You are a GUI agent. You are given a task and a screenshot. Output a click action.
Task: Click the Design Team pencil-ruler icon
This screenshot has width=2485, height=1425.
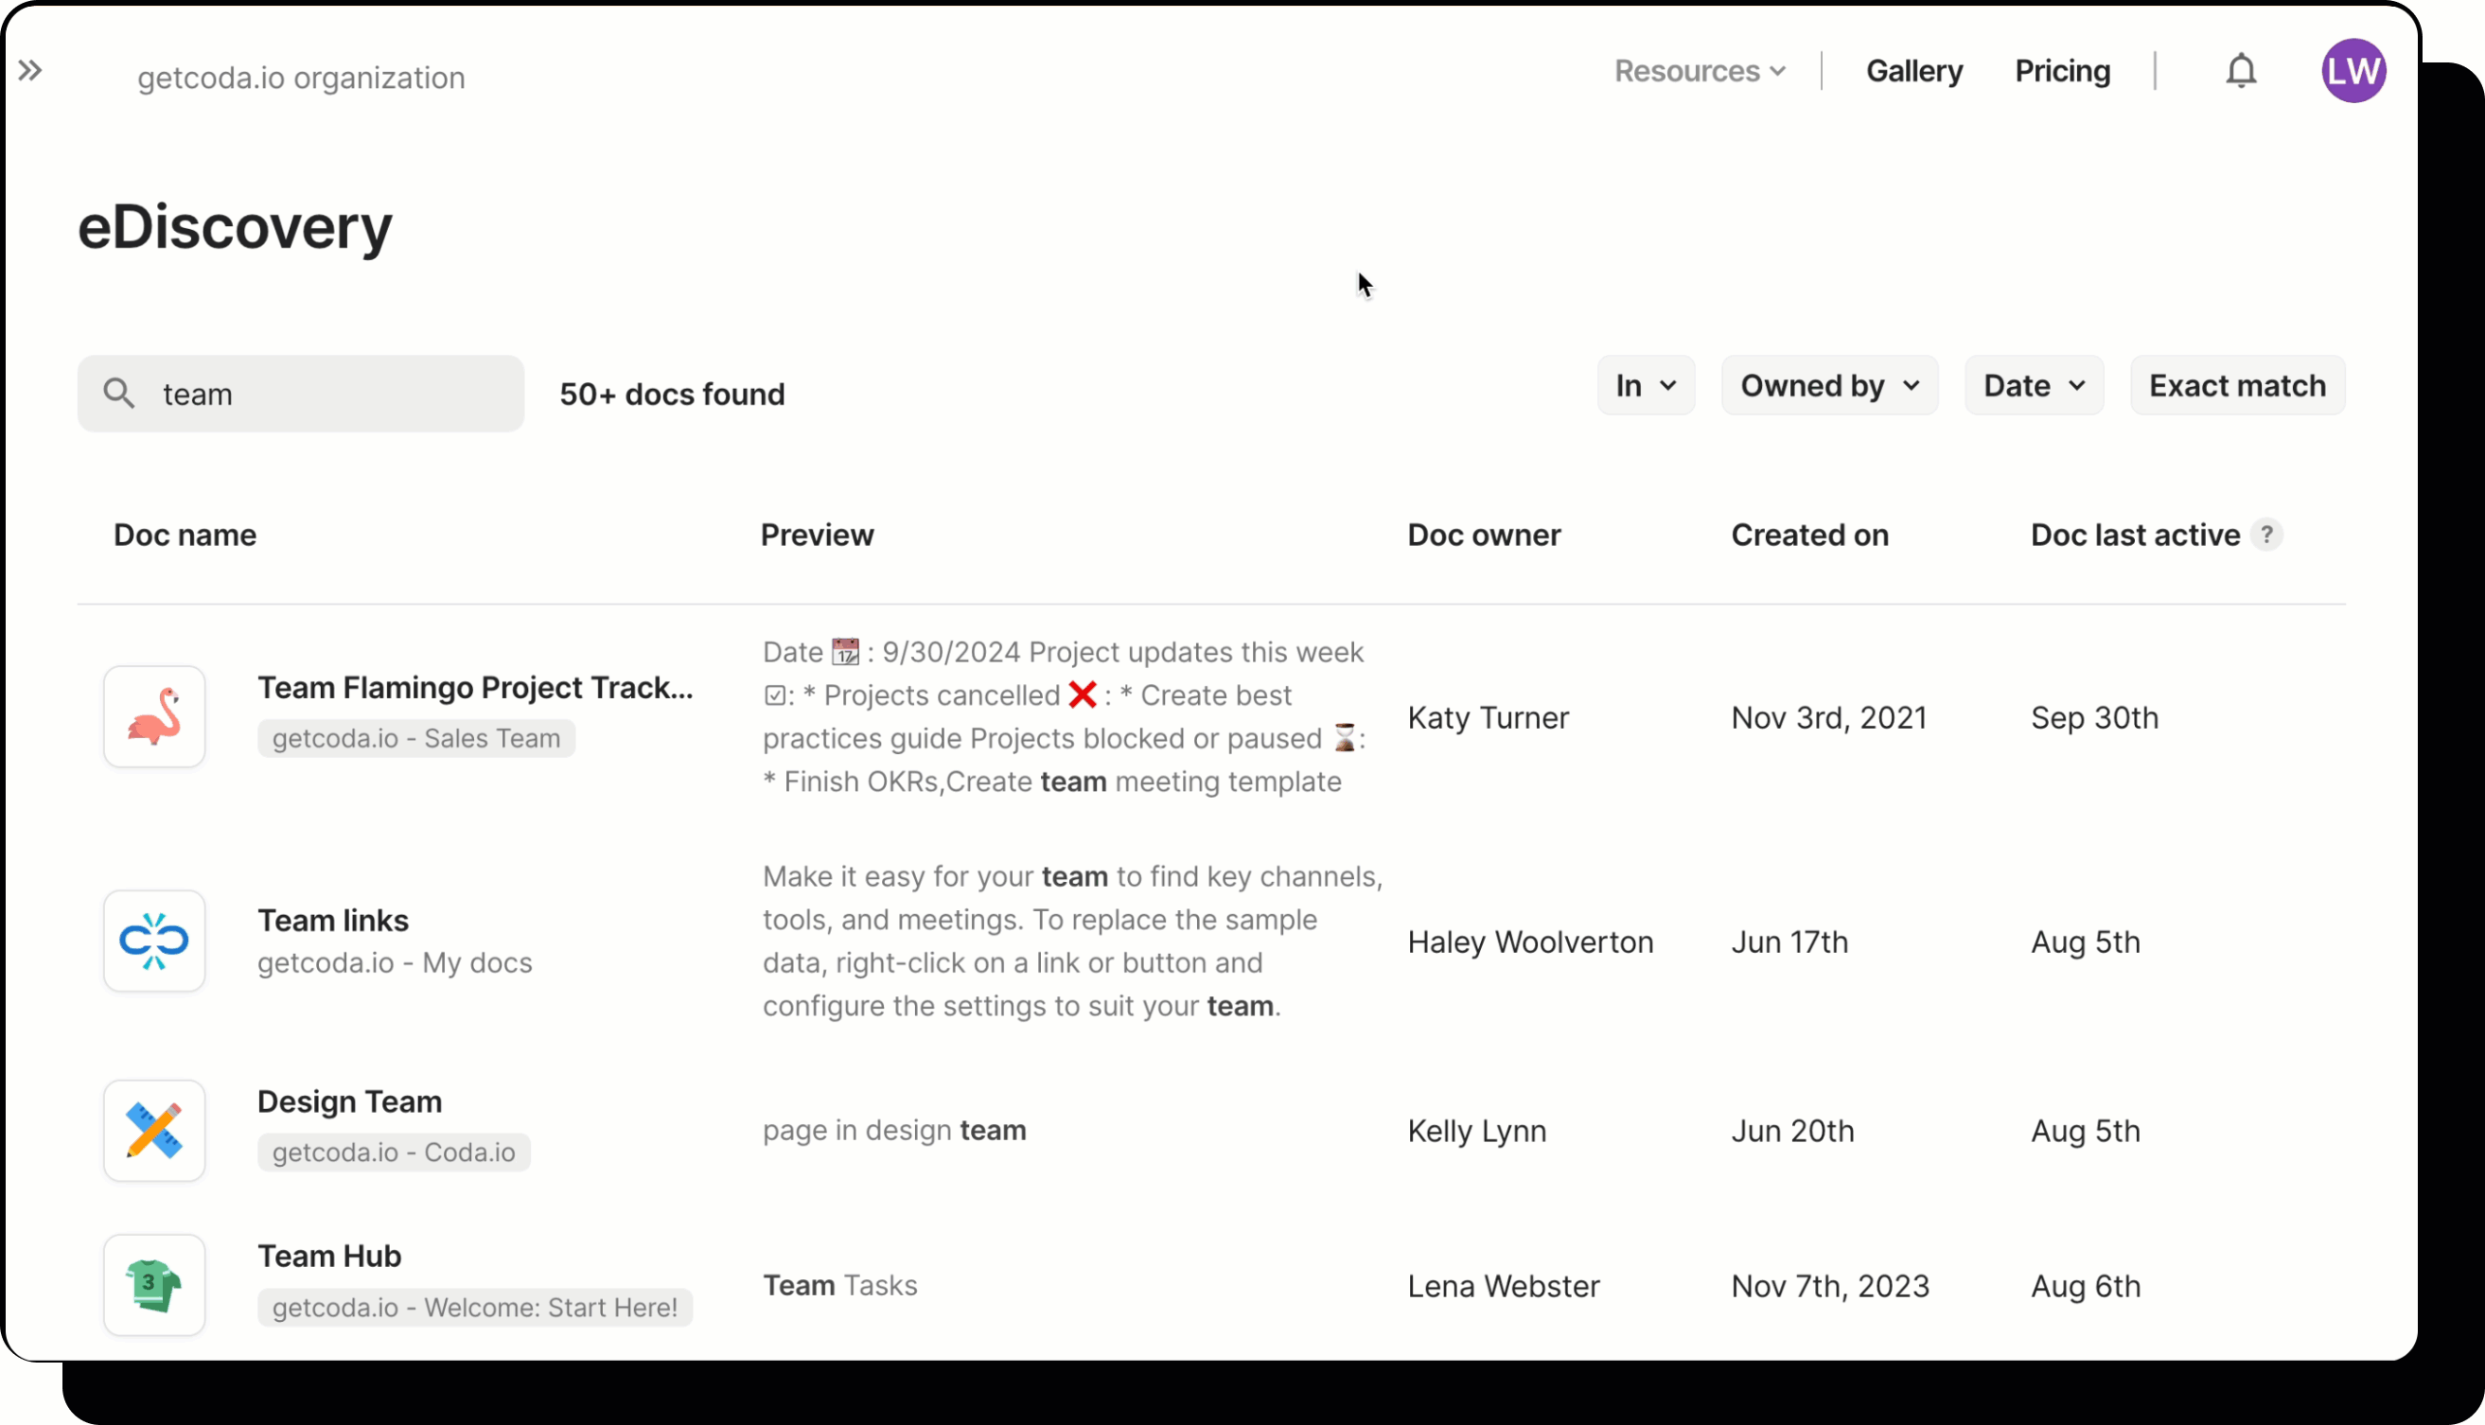pos(154,1131)
